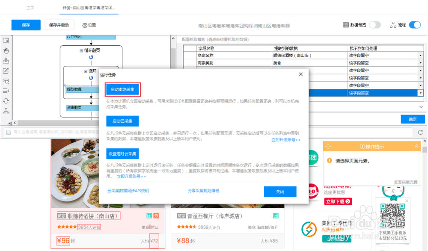Turn off the 流程 switch
428x251 pixels.
point(415,25)
